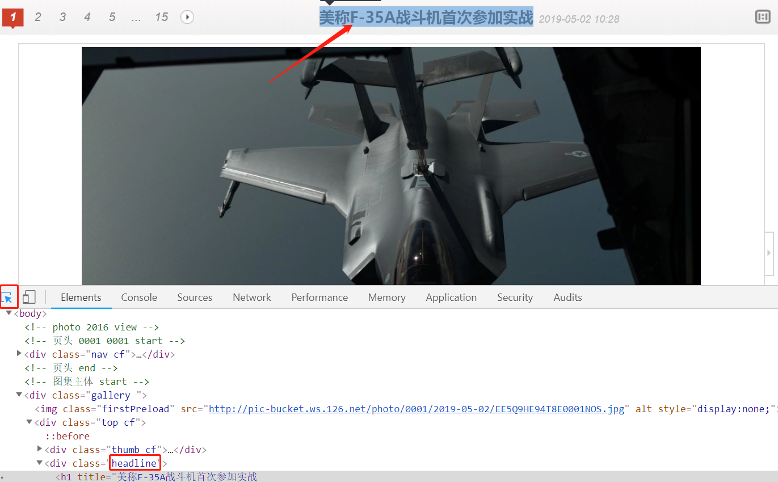The width and height of the screenshot is (778, 482).
Task: Switch to the Elements tab
Action: pyautogui.click(x=81, y=297)
